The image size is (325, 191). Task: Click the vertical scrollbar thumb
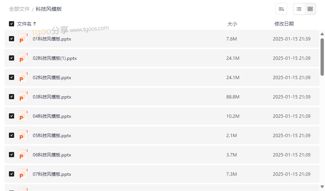tap(322, 56)
